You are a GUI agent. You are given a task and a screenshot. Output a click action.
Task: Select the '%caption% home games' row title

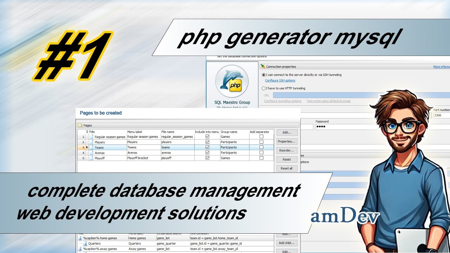[100, 238]
